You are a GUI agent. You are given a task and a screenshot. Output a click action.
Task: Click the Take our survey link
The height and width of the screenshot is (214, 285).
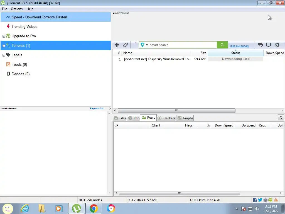tap(239, 46)
